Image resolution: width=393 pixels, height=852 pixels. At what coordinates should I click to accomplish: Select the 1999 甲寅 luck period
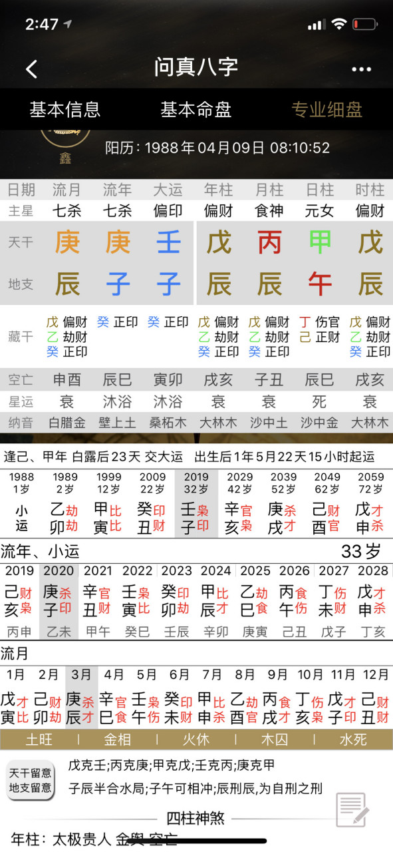pyautogui.click(x=109, y=505)
